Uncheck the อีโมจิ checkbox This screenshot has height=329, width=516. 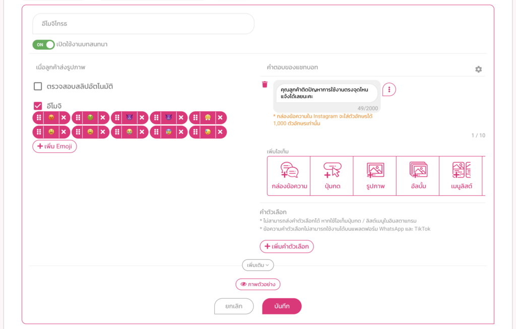pyautogui.click(x=38, y=106)
